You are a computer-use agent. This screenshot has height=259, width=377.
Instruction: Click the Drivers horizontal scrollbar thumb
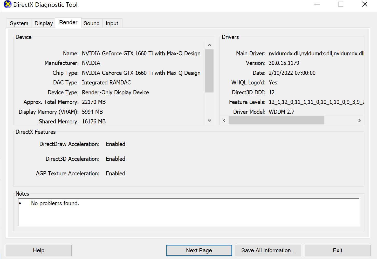(x=276, y=120)
